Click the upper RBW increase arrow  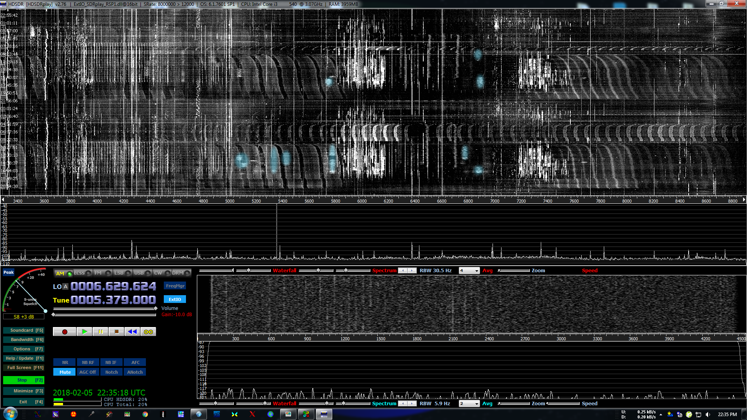point(412,271)
